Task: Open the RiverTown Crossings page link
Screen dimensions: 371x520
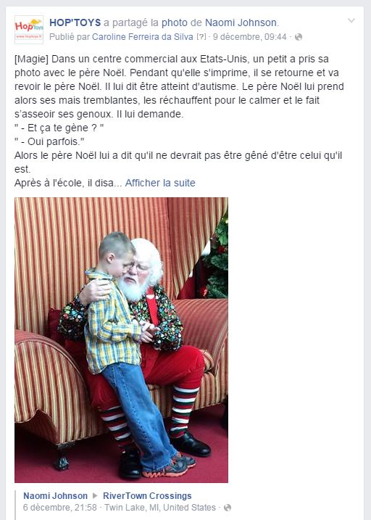Action: pyautogui.click(x=147, y=496)
